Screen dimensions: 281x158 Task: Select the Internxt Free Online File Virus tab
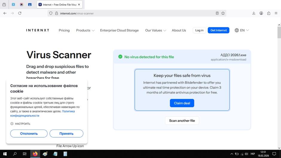click(59, 5)
